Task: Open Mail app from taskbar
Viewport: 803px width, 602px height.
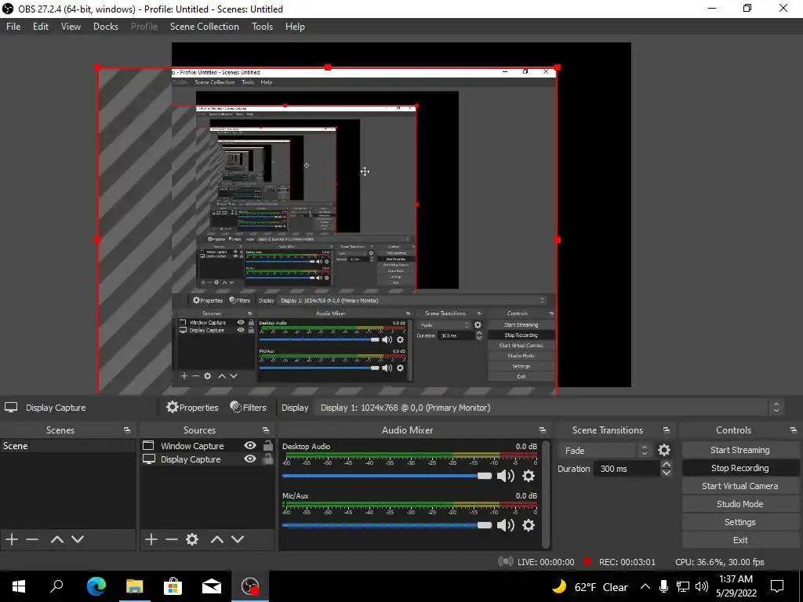Action: 212,586
